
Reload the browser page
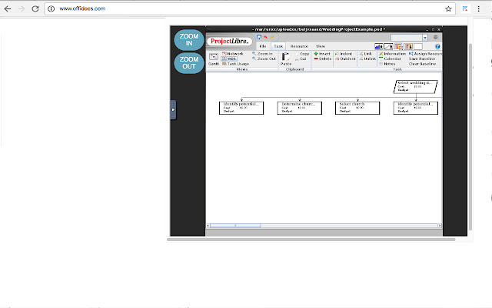[35, 8]
